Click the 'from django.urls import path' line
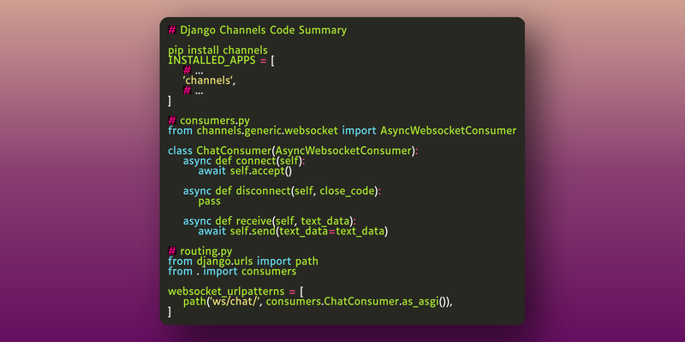The image size is (685, 342). click(x=243, y=262)
